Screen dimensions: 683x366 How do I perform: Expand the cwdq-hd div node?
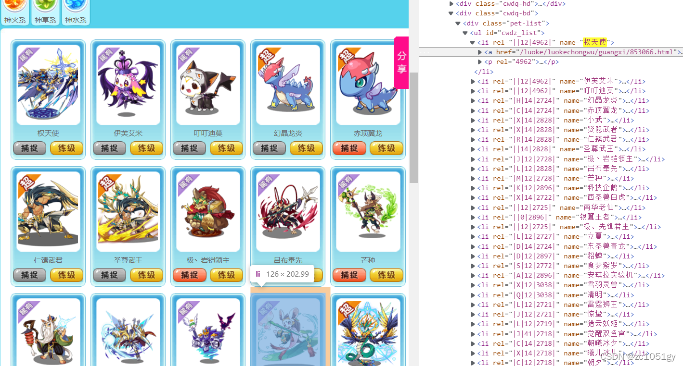[451, 3]
